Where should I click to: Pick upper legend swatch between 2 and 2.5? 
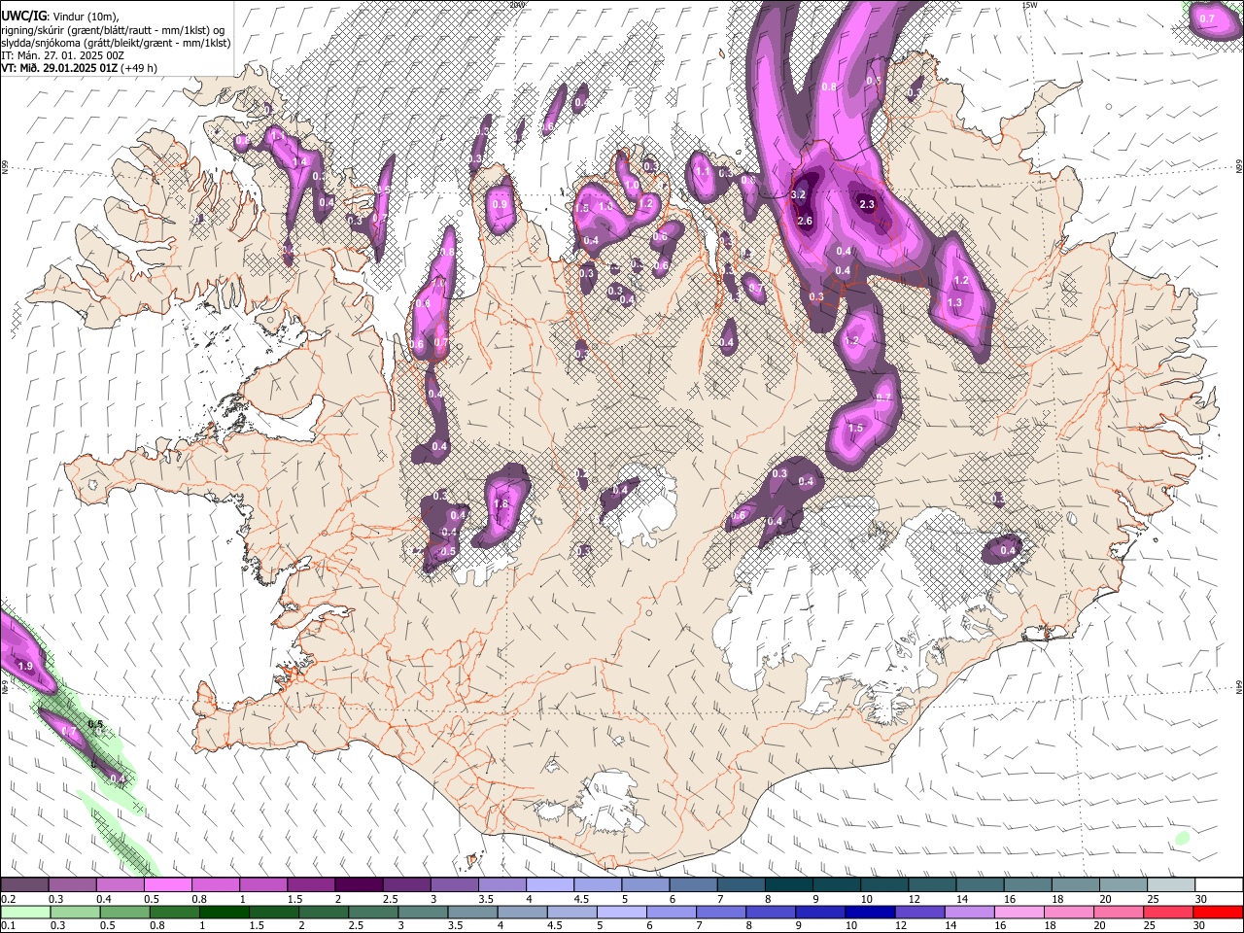coord(359,884)
